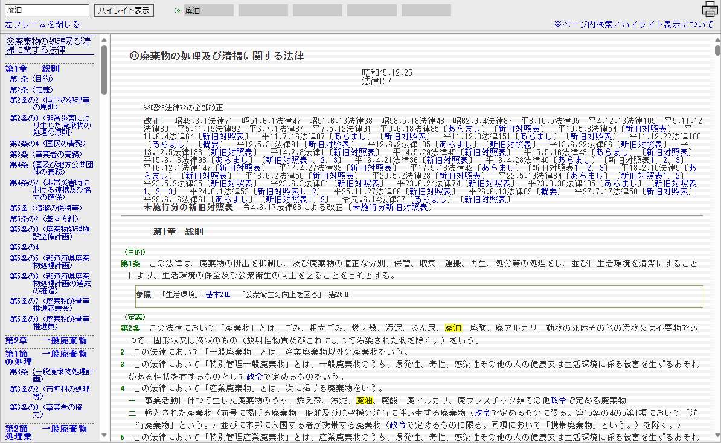This screenshot has width=721, height=443.
Task: Open the ページ内検索／ハイライト表示について help link
Action: (x=633, y=24)
